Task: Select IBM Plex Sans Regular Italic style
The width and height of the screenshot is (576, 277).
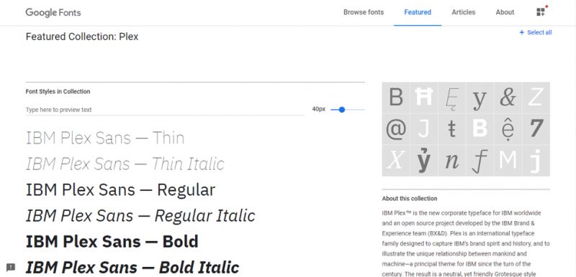Action: coord(140,215)
